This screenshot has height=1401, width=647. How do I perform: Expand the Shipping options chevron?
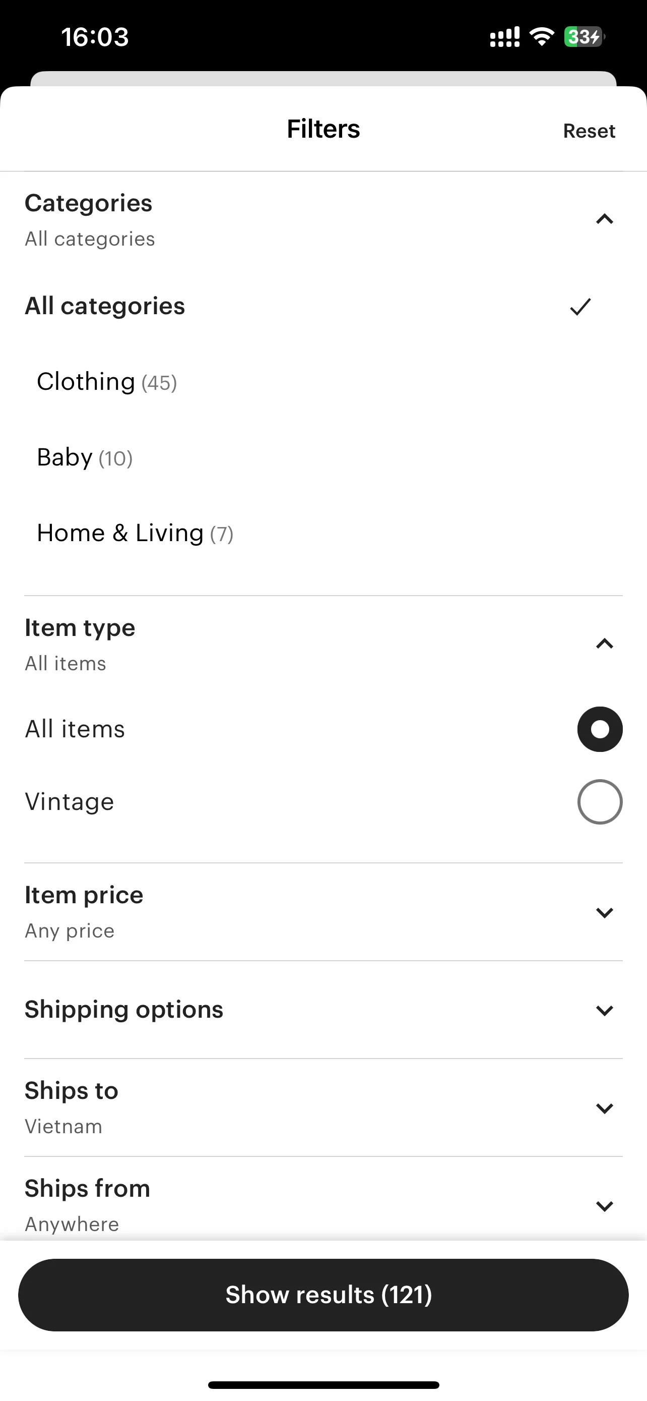(604, 1010)
